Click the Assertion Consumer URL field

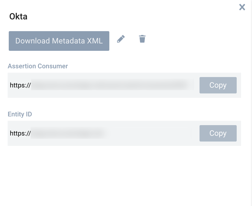pos(102,85)
